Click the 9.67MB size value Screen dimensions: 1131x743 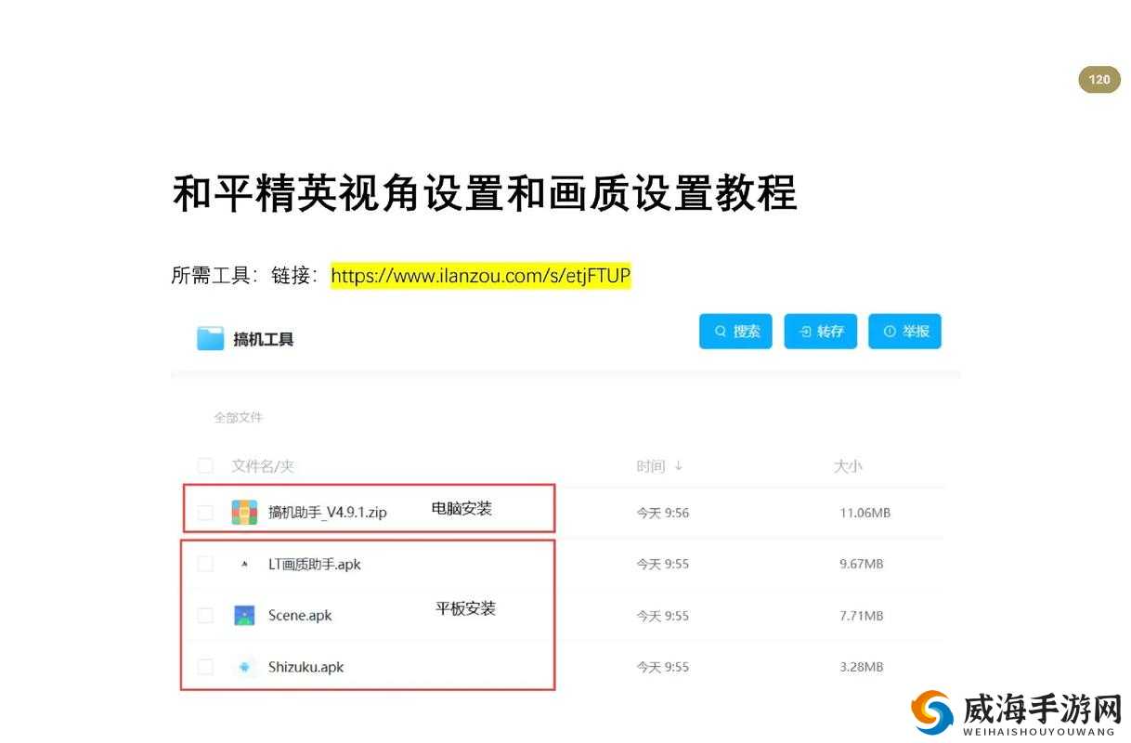(862, 564)
